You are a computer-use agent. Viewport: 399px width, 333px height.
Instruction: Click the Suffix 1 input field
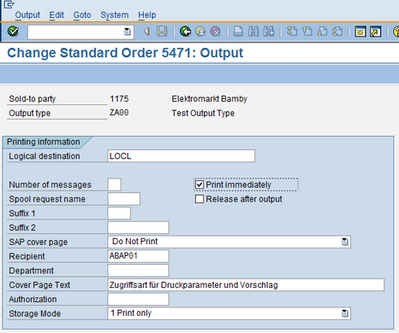coord(119,213)
